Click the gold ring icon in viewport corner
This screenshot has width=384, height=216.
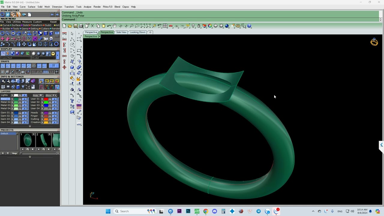374,42
